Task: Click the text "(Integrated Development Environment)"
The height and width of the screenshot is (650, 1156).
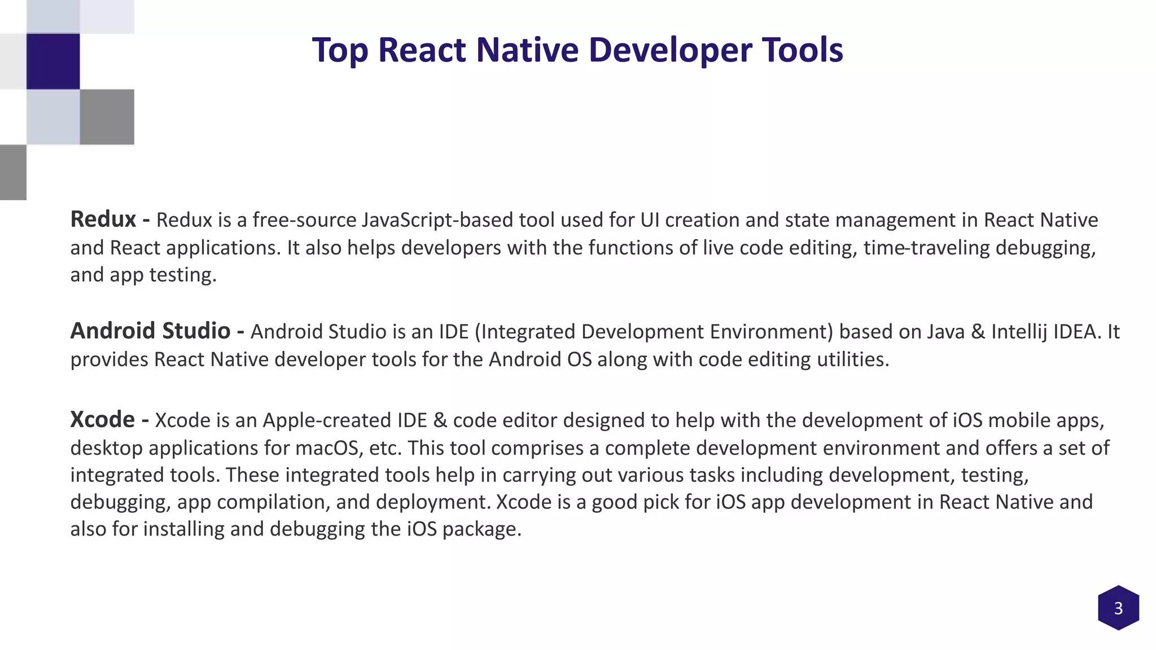Action: [654, 331]
